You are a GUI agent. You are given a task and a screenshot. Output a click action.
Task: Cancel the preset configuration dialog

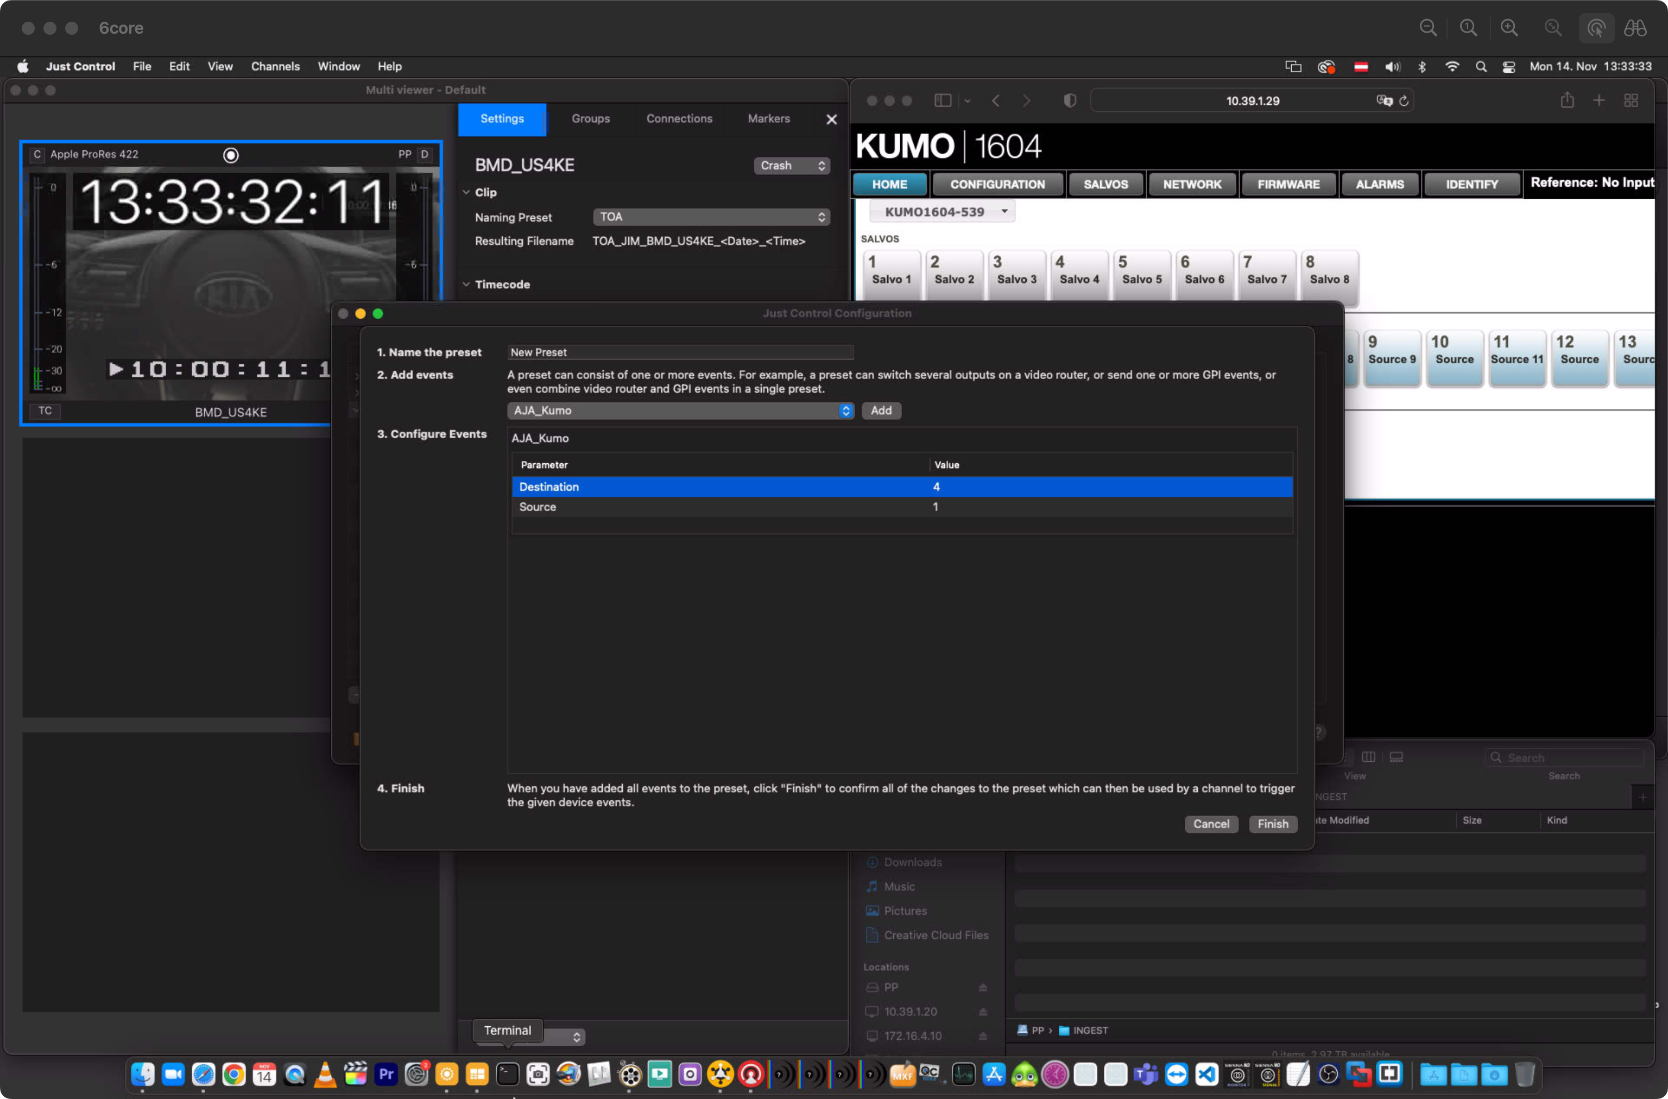click(1211, 824)
